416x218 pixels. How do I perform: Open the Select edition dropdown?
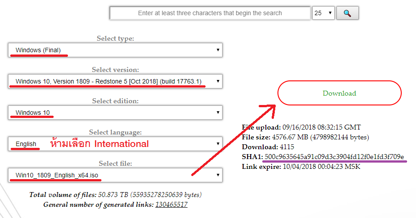[115, 113]
